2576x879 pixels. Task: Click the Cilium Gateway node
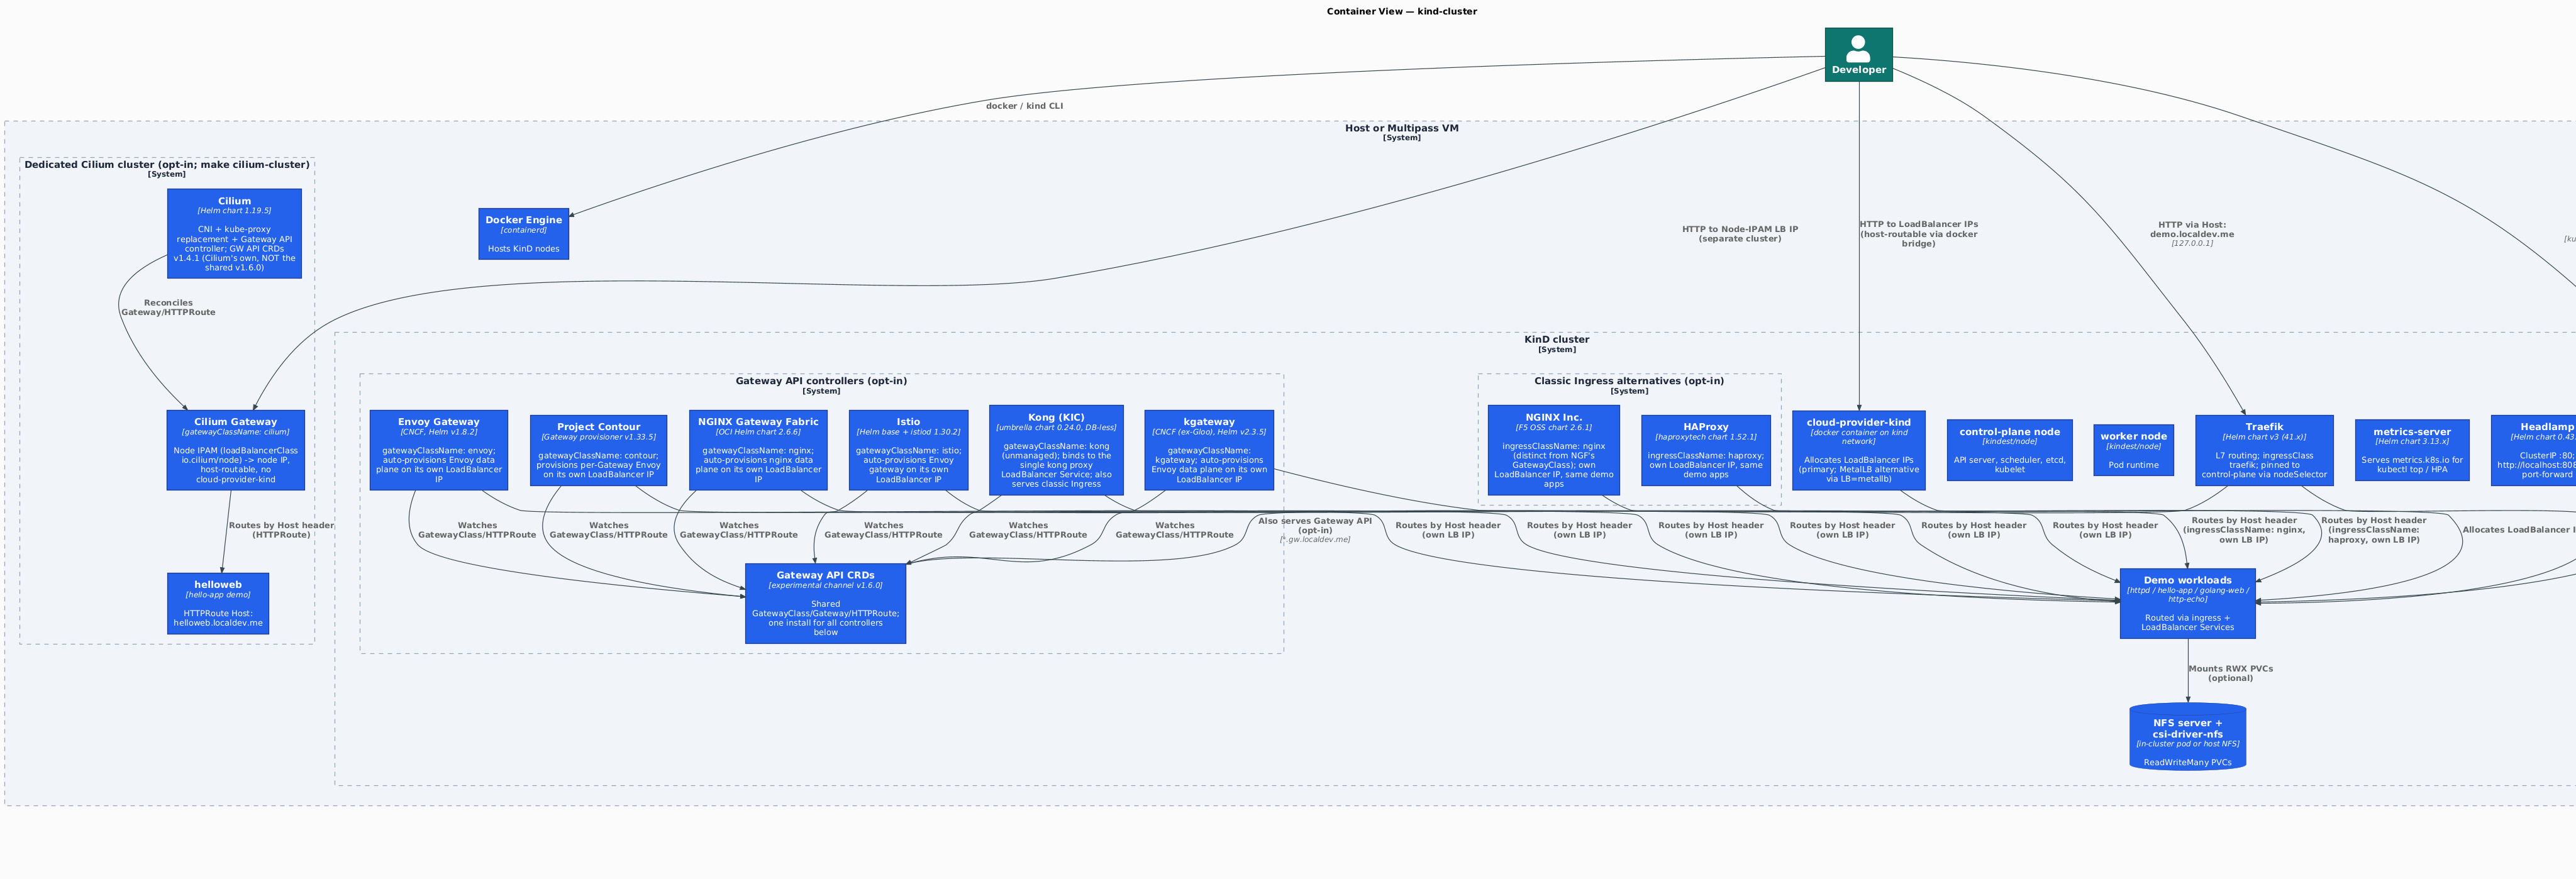pos(236,450)
